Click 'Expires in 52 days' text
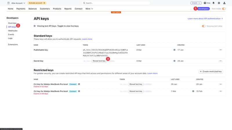This screenshot has width=232, height=130. point(41,86)
